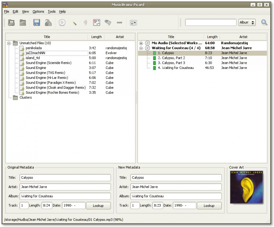Image resolution: width=274 pixels, height=227 pixels.
Task: Click the sound waves Scan icon
Action: pos(85,23)
